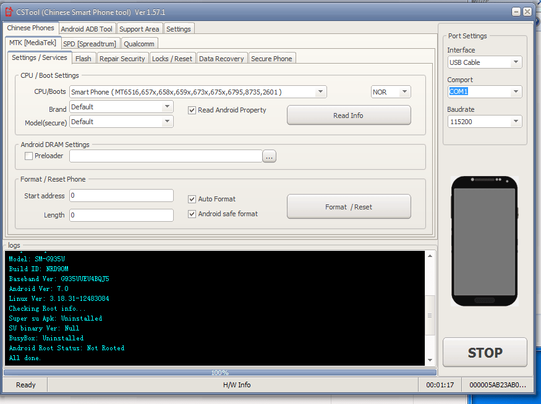Screen dimensions: 541x404
Task: Expand the Baudrate 115200 dropdown
Action: tap(516, 121)
